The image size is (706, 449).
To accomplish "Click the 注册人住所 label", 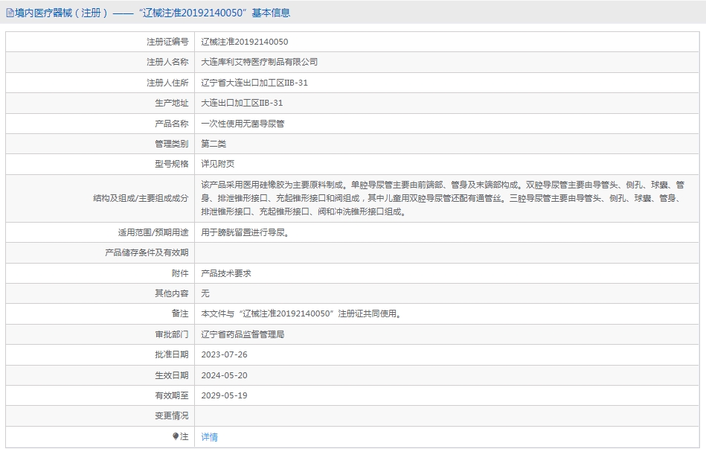I will pyautogui.click(x=167, y=83).
